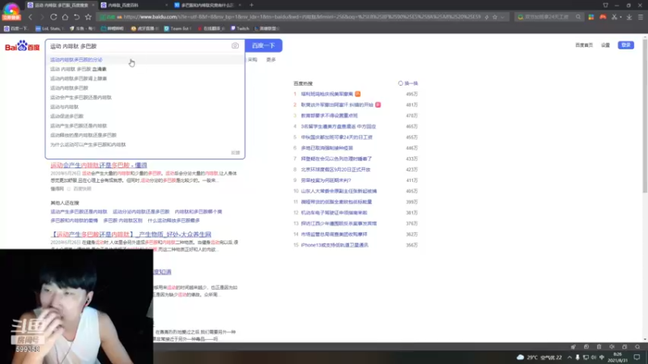Click the zoom magnifier icon in status bar
This screenshot has width=648, height=364.
click(x=637, y=347)
